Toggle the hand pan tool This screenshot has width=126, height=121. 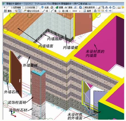pyautogui.click(x=16, y=11)
